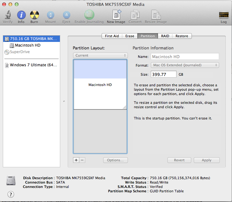Click the disk drive icon at bottom
Viewport: 232px width, 202px height.
11,181
